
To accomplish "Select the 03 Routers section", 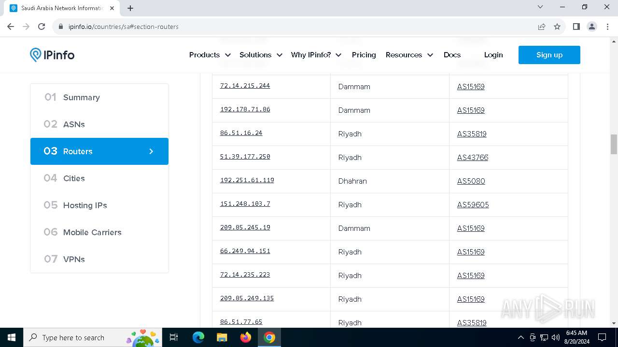I will tap(99, 151).
